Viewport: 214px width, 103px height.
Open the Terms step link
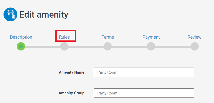108,37
